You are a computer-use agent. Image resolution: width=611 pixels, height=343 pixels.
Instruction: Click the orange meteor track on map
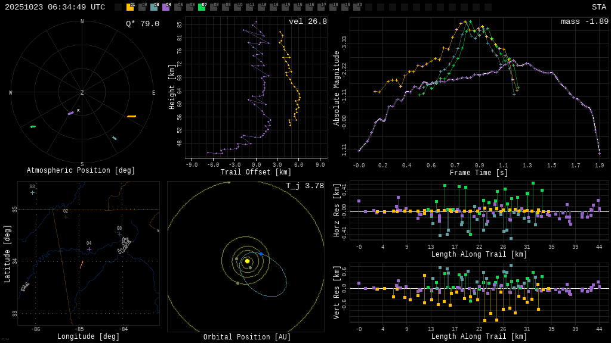[81, 264]
